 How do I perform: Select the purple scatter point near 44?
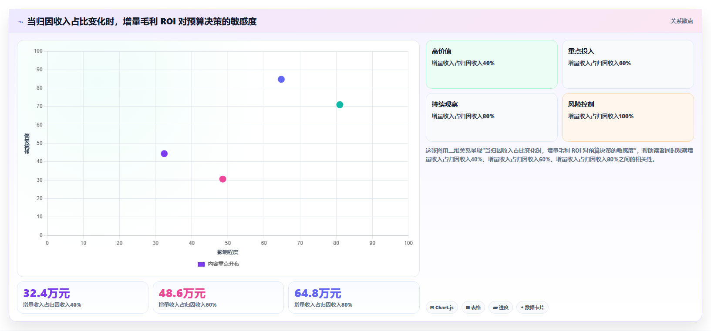pos(164,154)
